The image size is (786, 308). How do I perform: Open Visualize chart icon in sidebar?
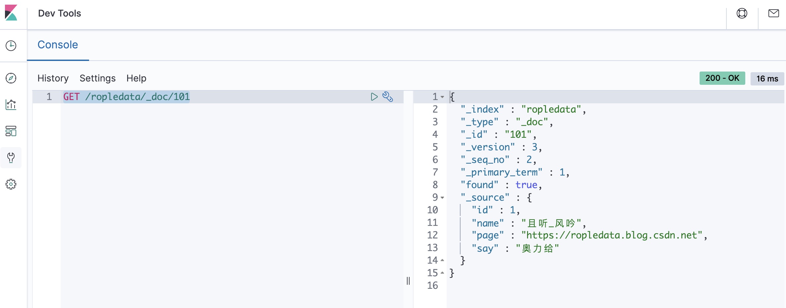(11, 105)
